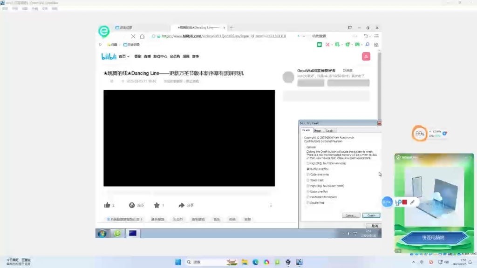Select Hardcoded breakpoint option
Viewport: 477px width, 268px height.
(x=308, y=197)
